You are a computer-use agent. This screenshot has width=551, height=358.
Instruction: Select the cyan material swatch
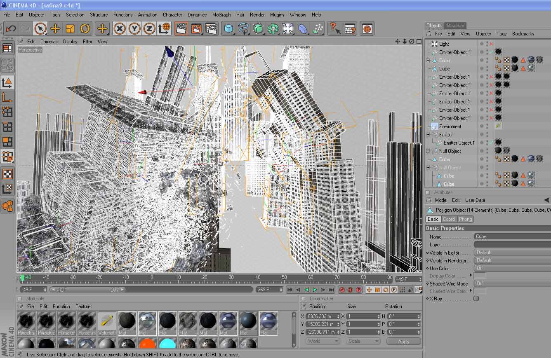(x=167, y=344)
